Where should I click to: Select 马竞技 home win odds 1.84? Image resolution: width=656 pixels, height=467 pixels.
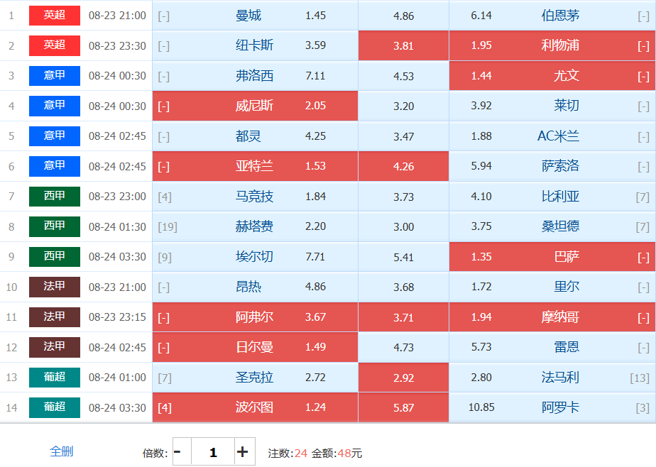[x=255, y=197]
